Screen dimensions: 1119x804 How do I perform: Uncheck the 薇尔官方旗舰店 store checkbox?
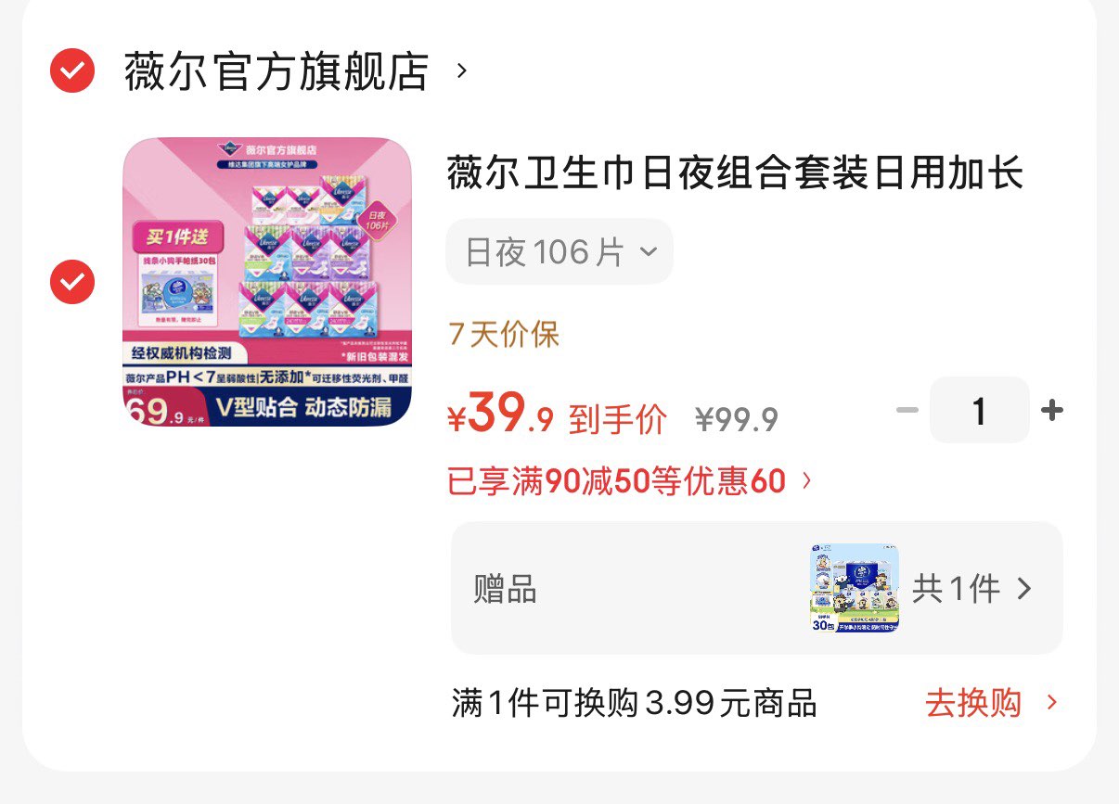[x=72, y=70]
